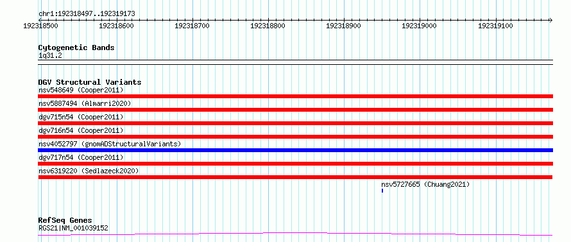Image resolution: width=571 pixels, height=242 pixels.
Task: Click nsv5727665 (Chuang2021) label
Action: 426,184
